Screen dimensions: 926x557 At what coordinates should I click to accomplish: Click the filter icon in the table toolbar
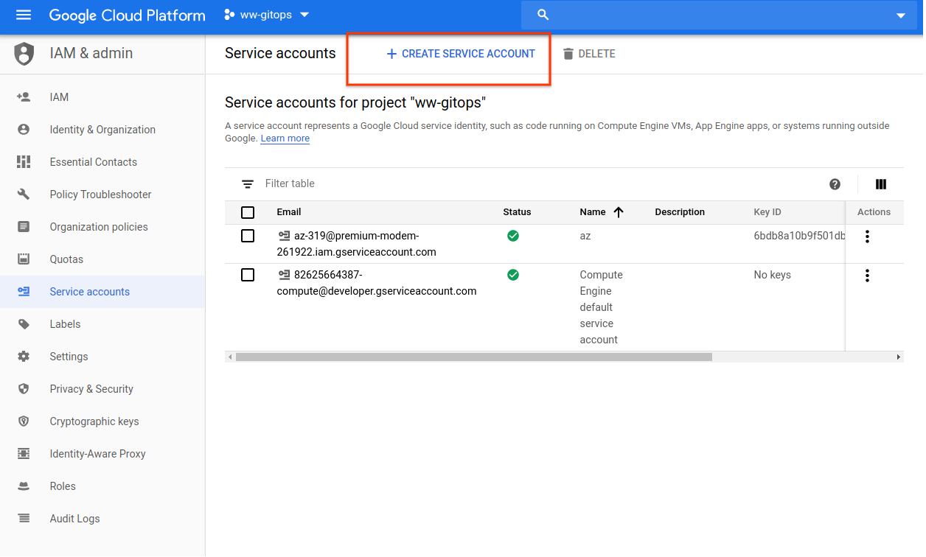click(248, 183)
